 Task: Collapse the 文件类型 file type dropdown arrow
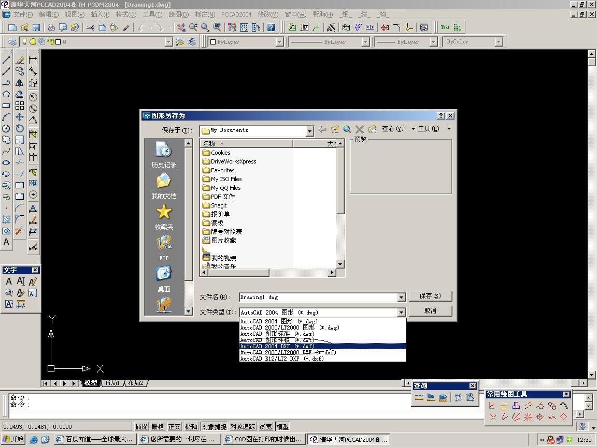click(x=401, y=312)
